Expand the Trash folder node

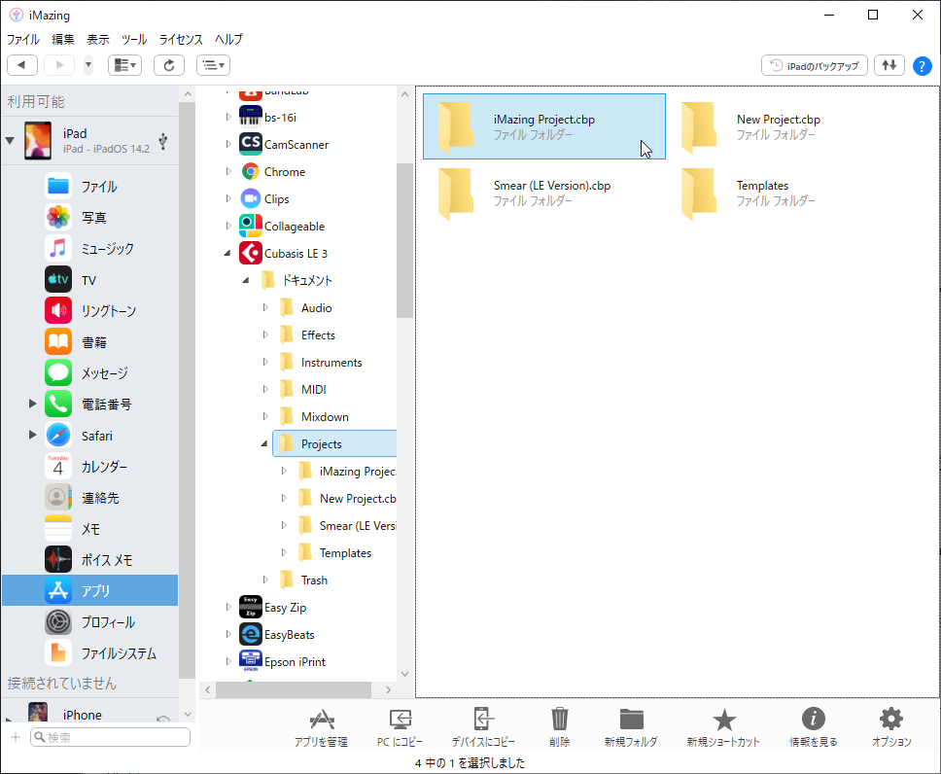pyautogui.click(x=264, y=580)
